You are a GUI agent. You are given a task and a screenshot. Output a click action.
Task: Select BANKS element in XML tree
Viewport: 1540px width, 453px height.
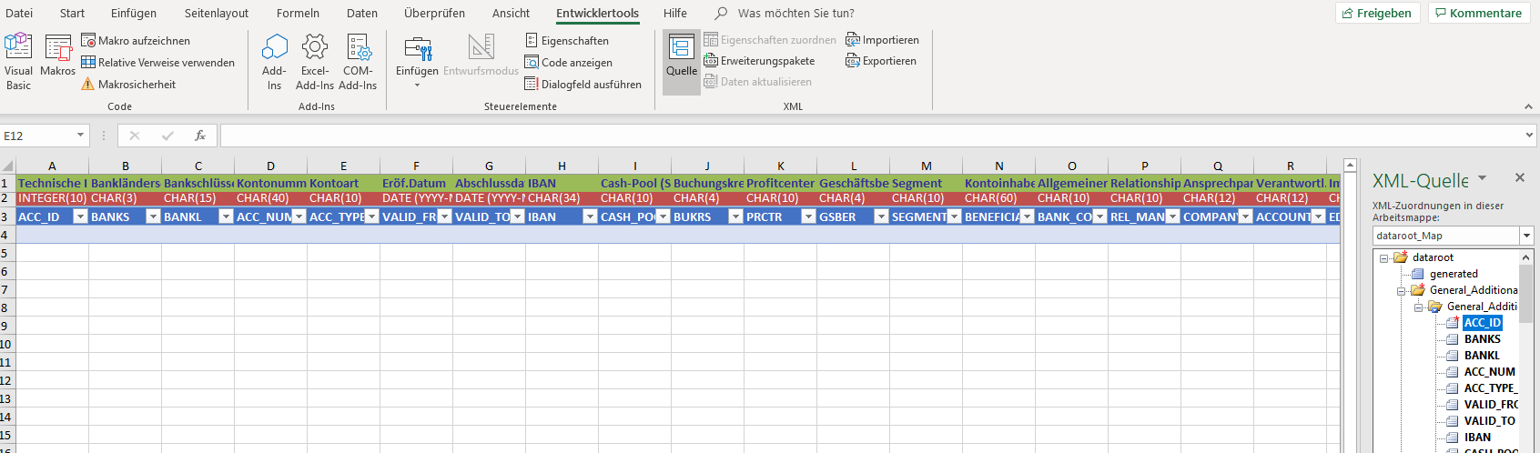pos(1482,339)
